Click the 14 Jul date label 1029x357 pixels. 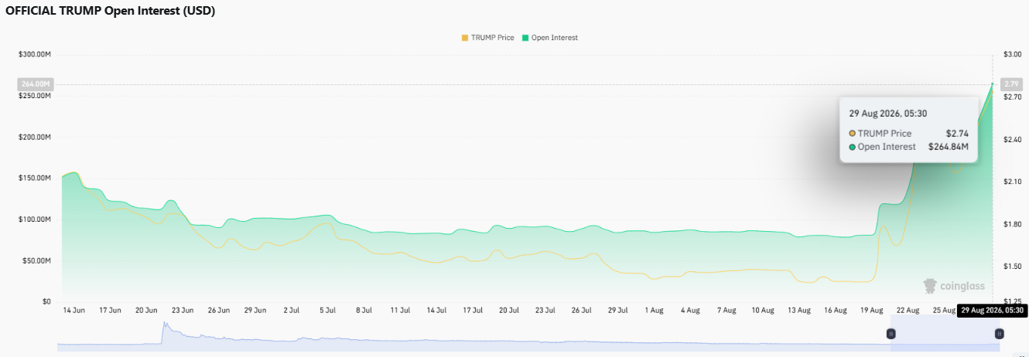(x=436, y=310)
